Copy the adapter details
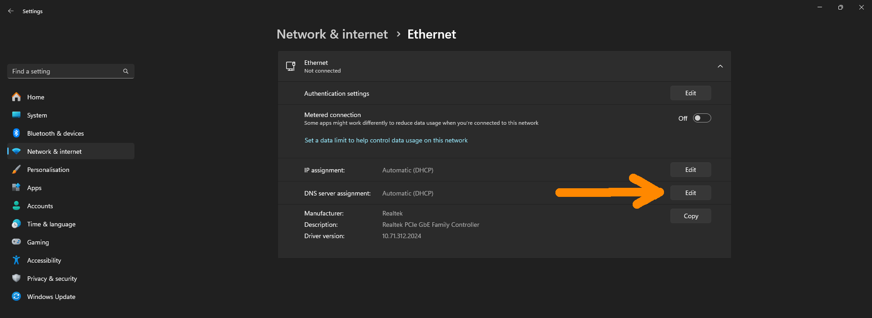Viewport: 872px width, 318px height. (x=690, y=216)
